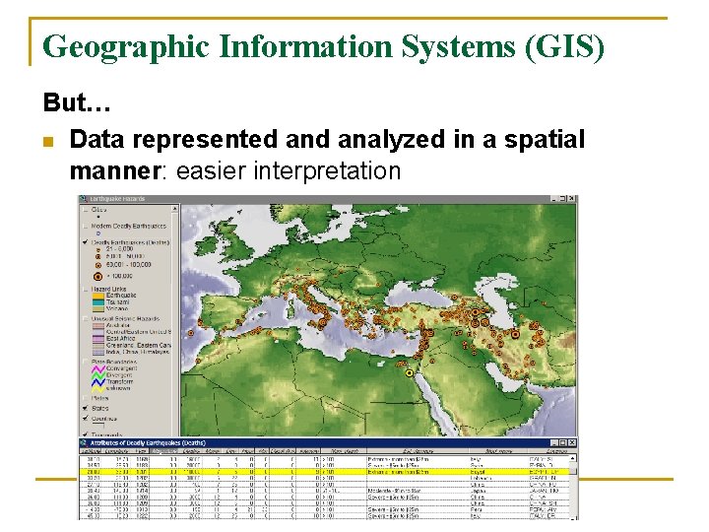Enable the Unusual Seismic Hazards layer checkbox
Screen dimensions: 709x532
coord(85,319)
